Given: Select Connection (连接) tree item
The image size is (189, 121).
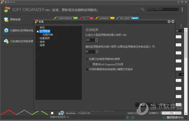Looking at the screenshot, I should (x=42, y=42).
